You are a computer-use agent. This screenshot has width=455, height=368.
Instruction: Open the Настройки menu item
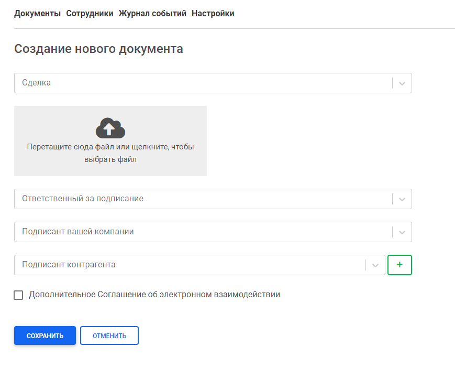pos(213,14)
